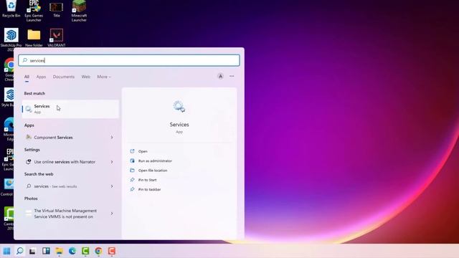Click the large Services gear icon in preview
459x258 pixels.
pos(179,107)
